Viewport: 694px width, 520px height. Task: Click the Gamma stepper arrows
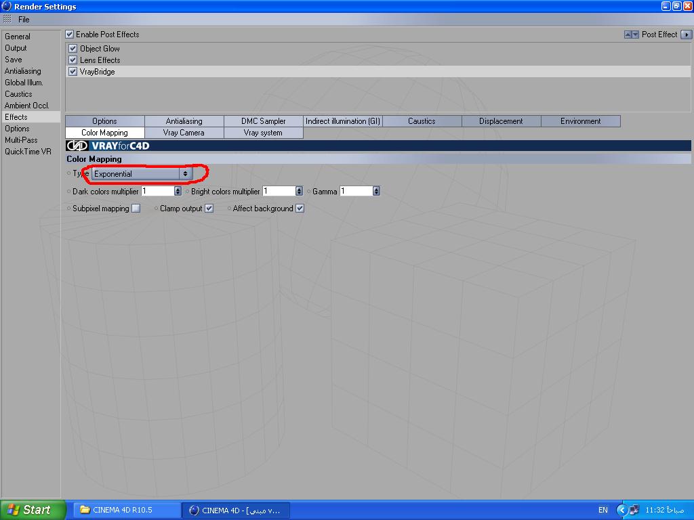coord(376,191)
